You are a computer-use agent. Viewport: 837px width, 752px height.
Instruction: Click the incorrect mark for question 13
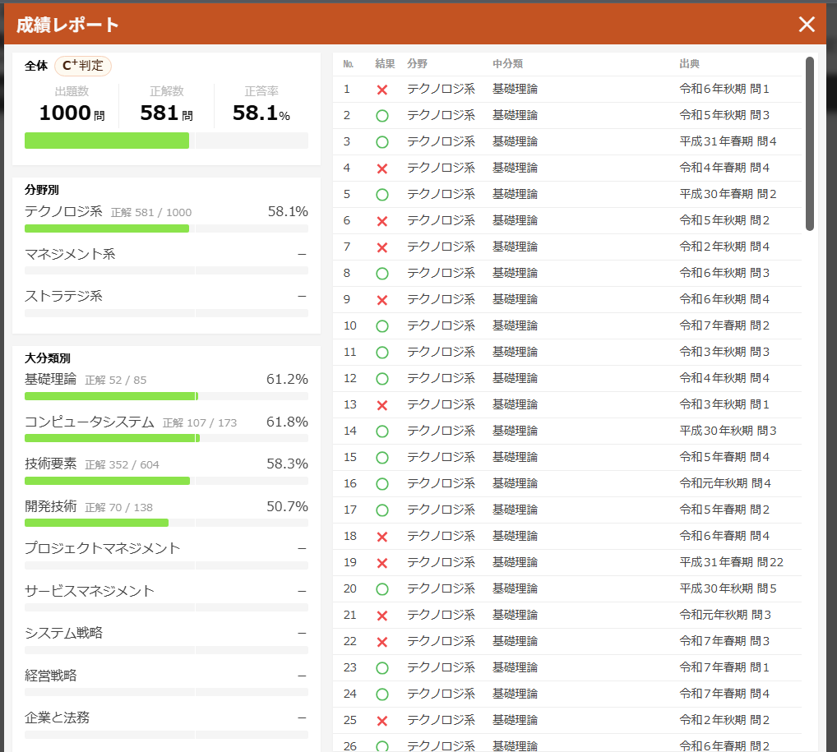point(382,405)
